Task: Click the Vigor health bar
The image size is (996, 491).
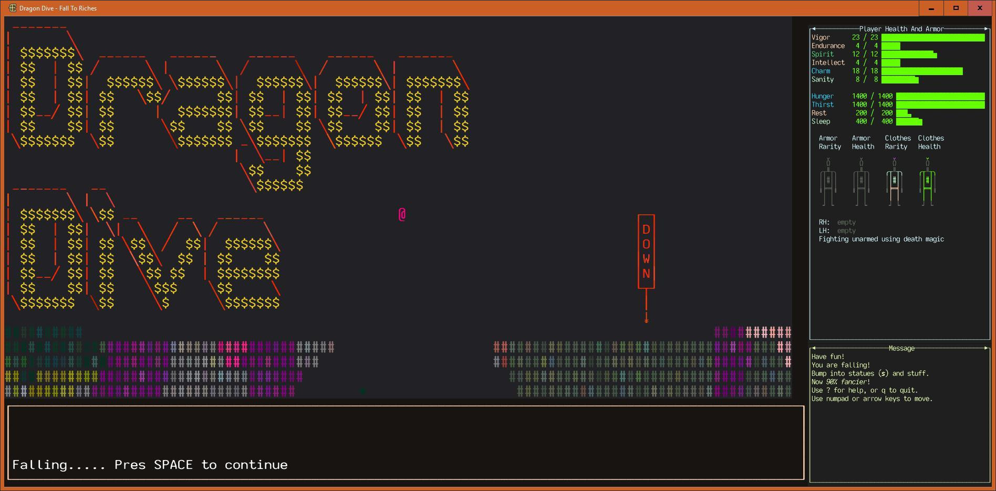Action: click(932, 37)
